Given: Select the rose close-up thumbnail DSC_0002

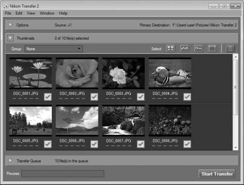Looking at the screenshot, I should tap(77, 73).
